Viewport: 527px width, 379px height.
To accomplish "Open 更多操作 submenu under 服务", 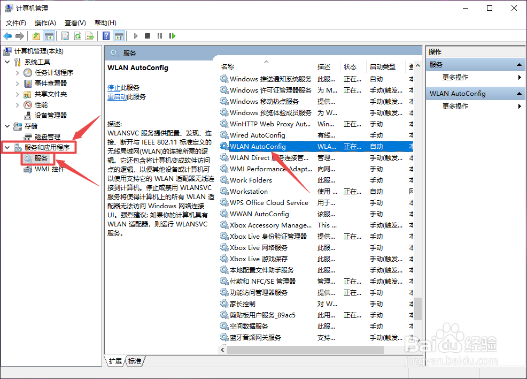I will click(x=455, y=78).
